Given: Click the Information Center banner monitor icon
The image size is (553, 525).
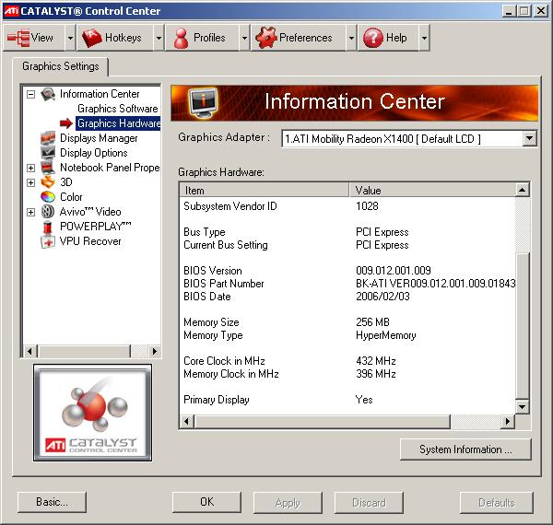Looking at the screenshot, I should [203, 102].
